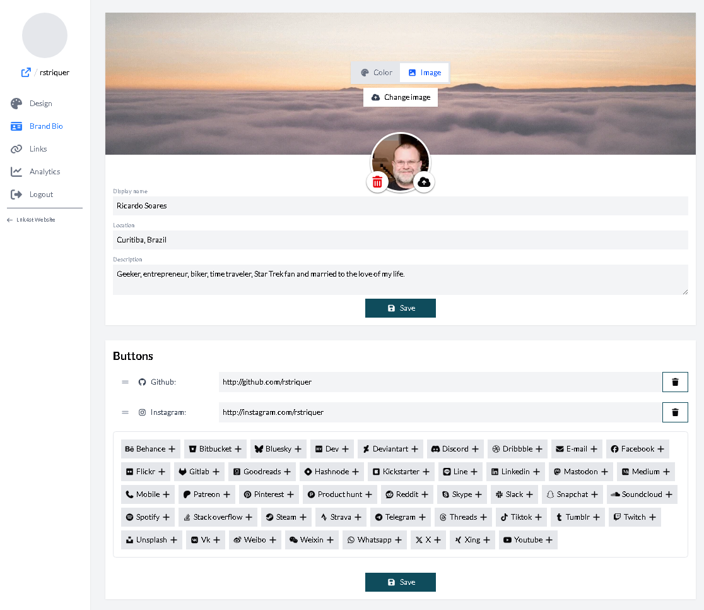Image resolution: width=704 pixels, height=610 pixels.
Task: Edit the Display name field
Action: pyautogui.click(x=401, y=206)
